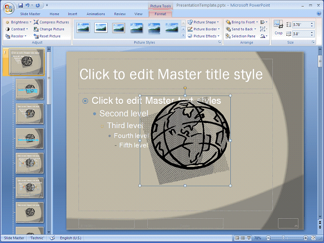The image size is (324, 243).
Task: Click the Master title style placeholder text
Action: click(171, 74)
